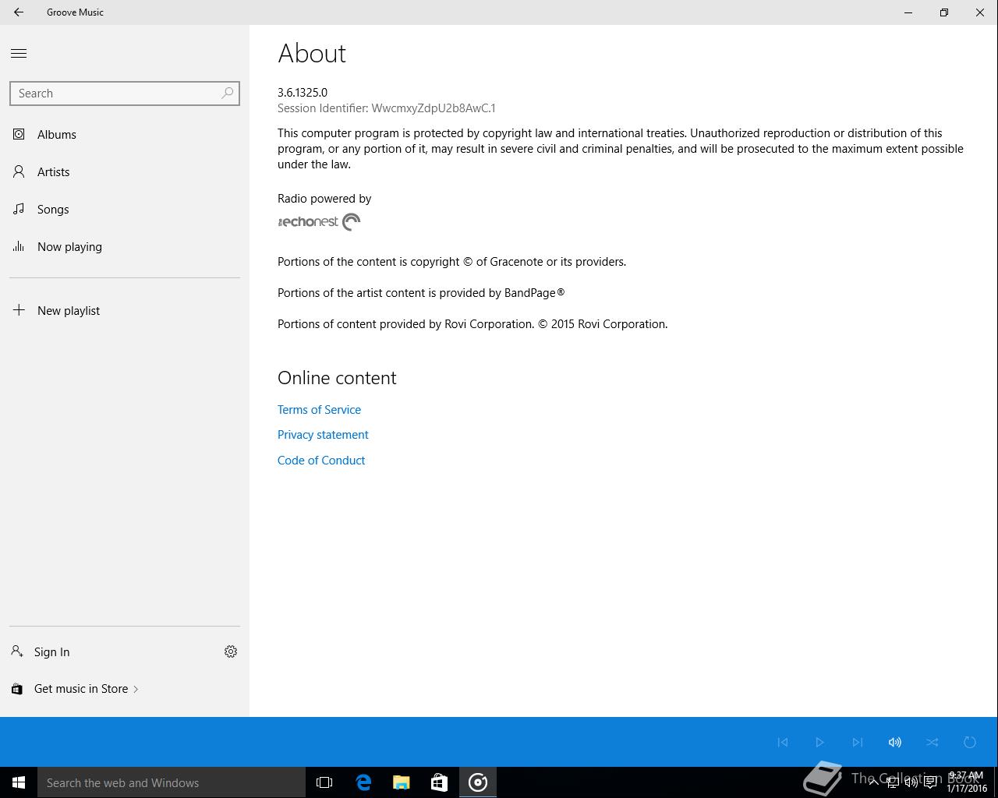Toggle shuffle playback

coord(933,743)
